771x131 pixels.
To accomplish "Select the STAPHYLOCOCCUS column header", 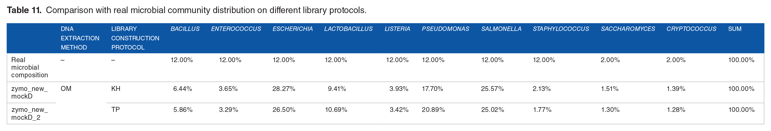I will pyautogui.click(x=561, y=29).
